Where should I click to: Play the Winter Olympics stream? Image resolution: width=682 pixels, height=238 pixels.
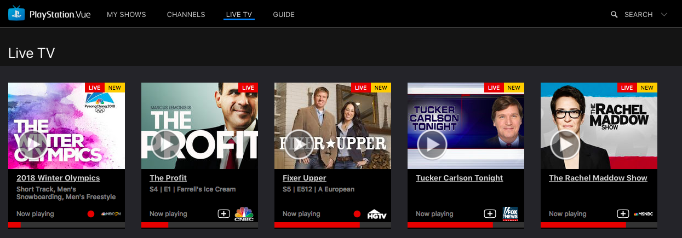32,144
